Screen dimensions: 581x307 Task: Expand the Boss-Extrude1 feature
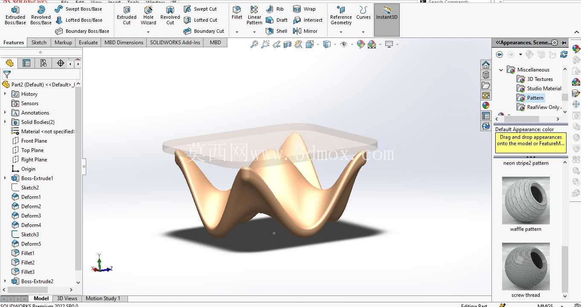coord(5,178)
